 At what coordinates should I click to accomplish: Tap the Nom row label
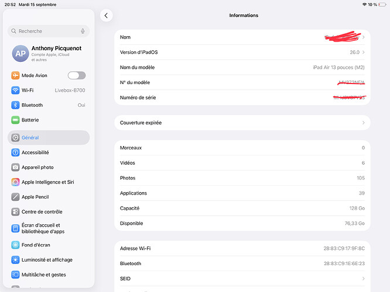(125, 37)
